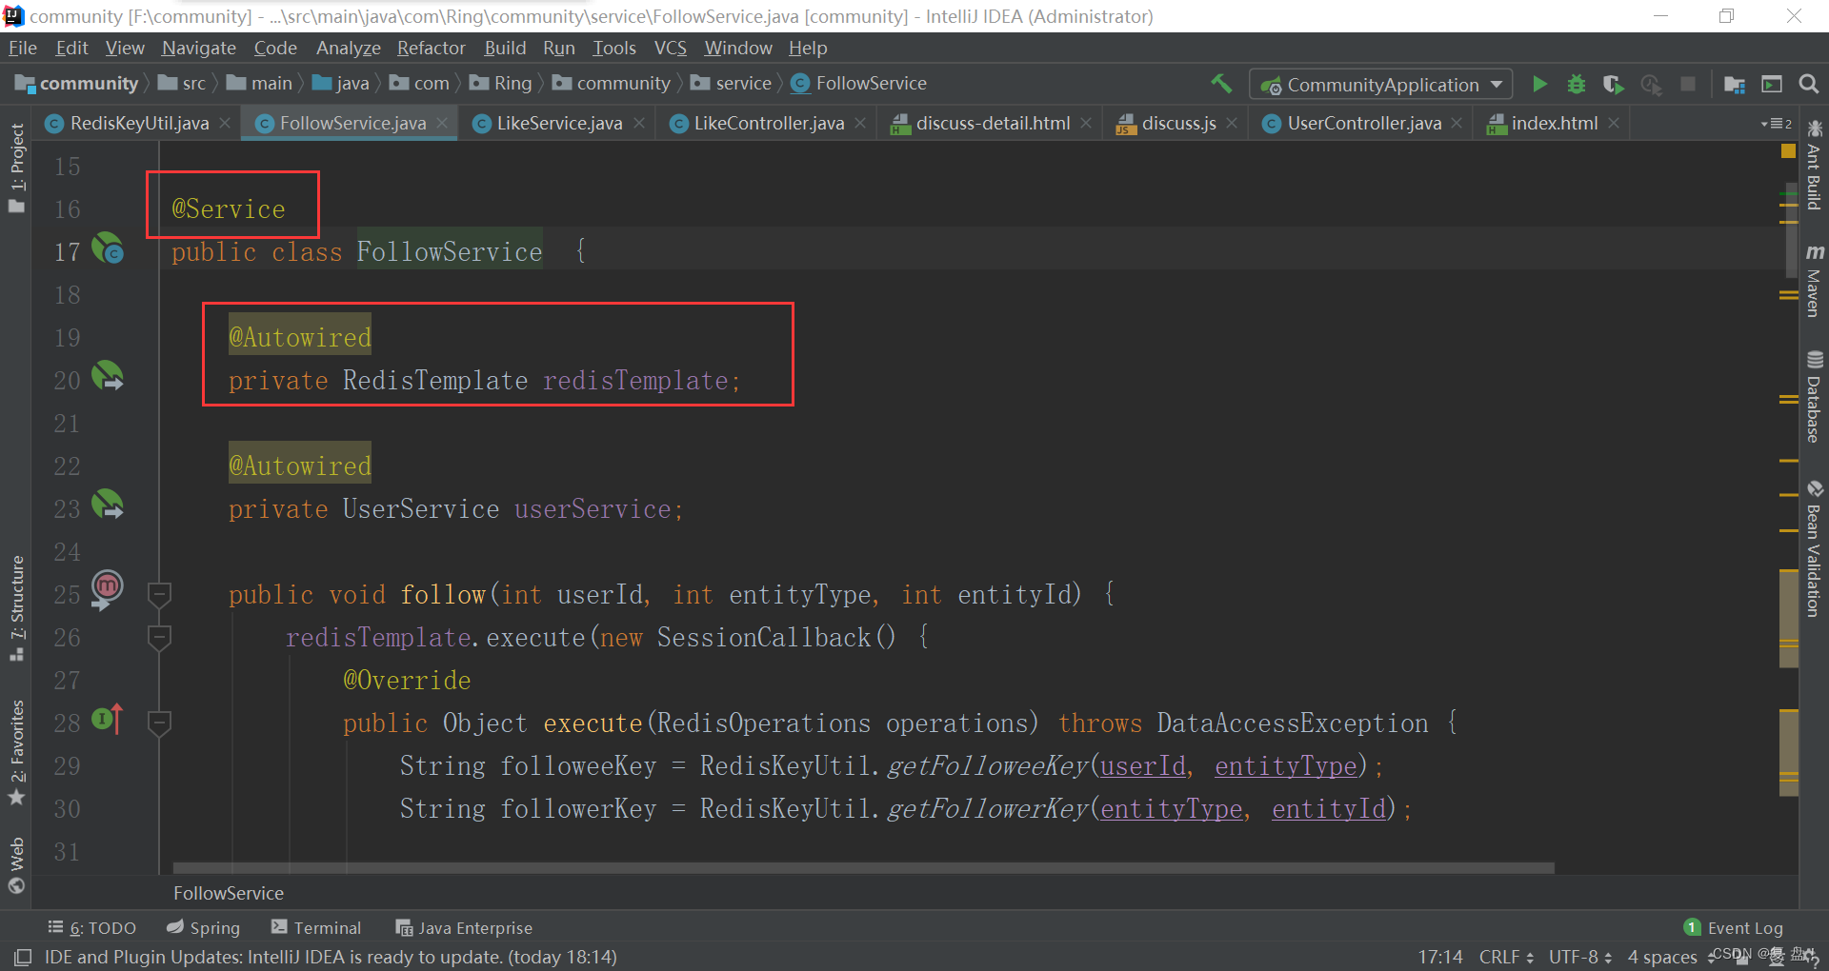Viewport: 1829px width, 971px height.
Task: Close the FollowService.java tab
Action: tap(442, 124)
